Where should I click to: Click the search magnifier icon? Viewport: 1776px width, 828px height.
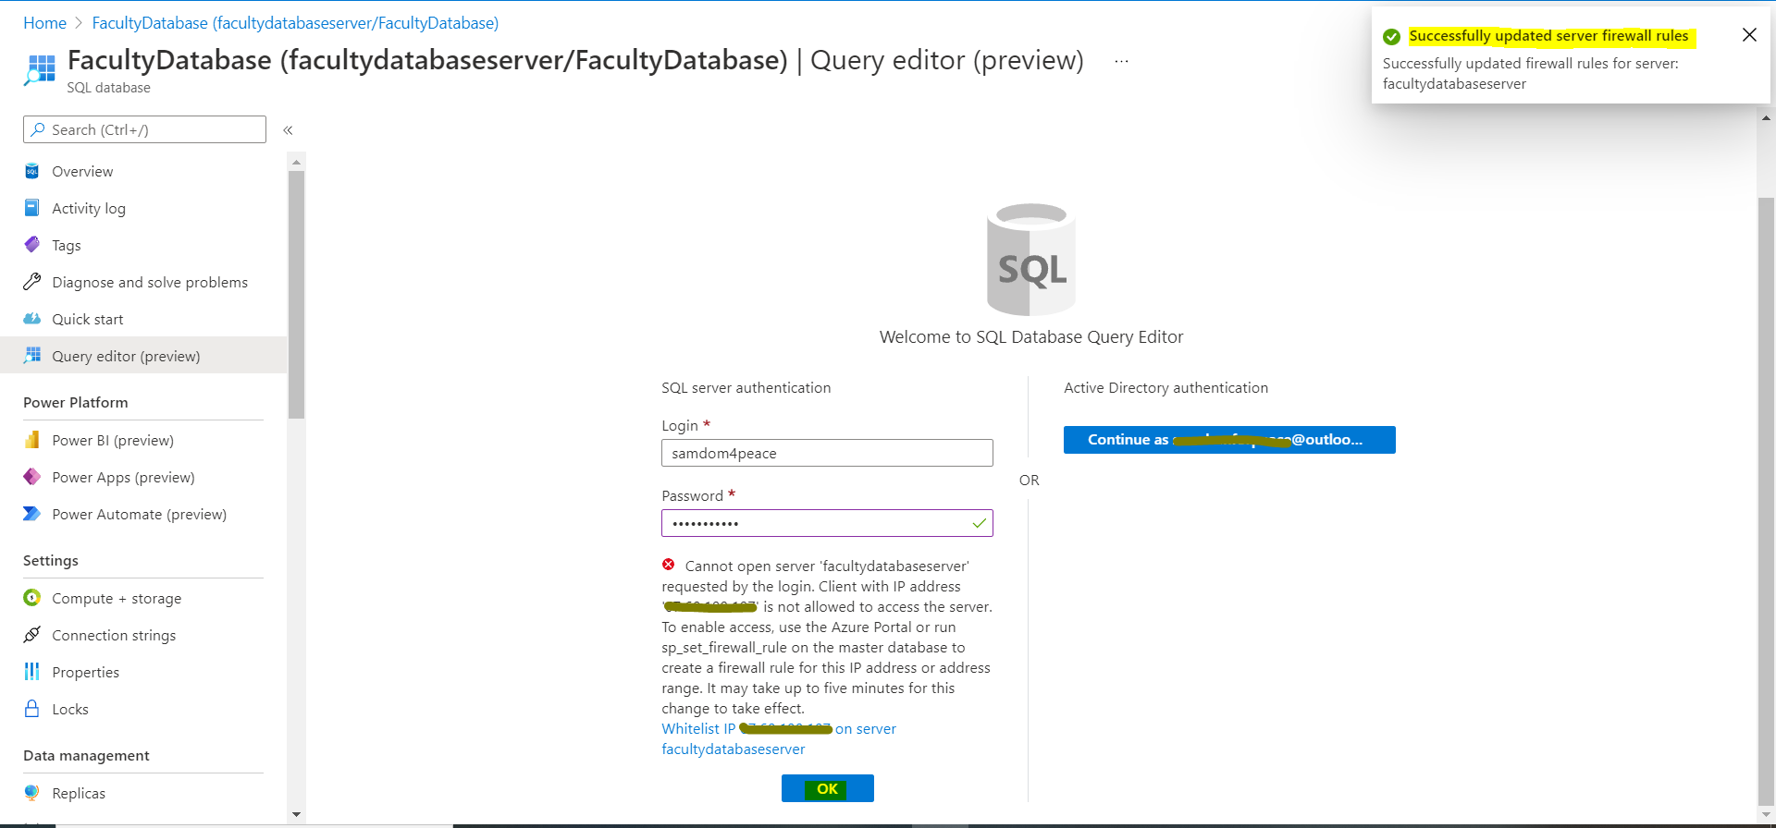[38, 129]
